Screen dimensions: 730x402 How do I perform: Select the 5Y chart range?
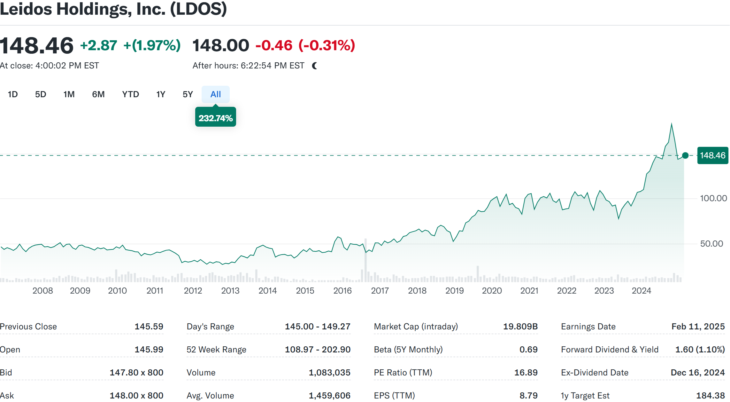(188, 94)
